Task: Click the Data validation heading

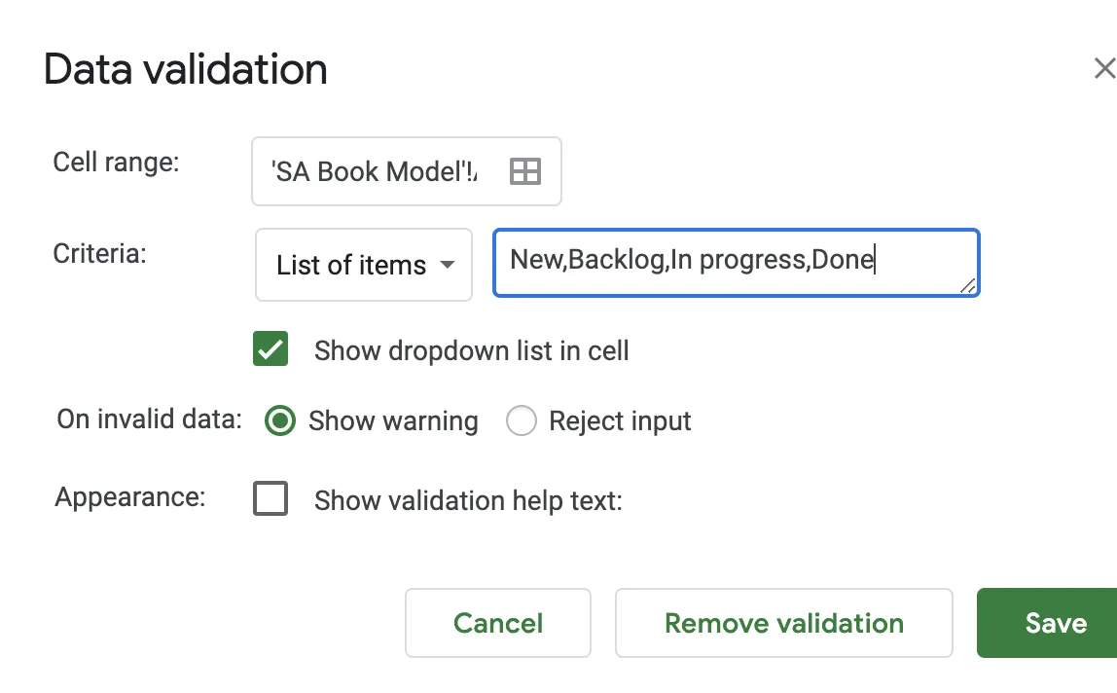Action: tap(186, 70)
